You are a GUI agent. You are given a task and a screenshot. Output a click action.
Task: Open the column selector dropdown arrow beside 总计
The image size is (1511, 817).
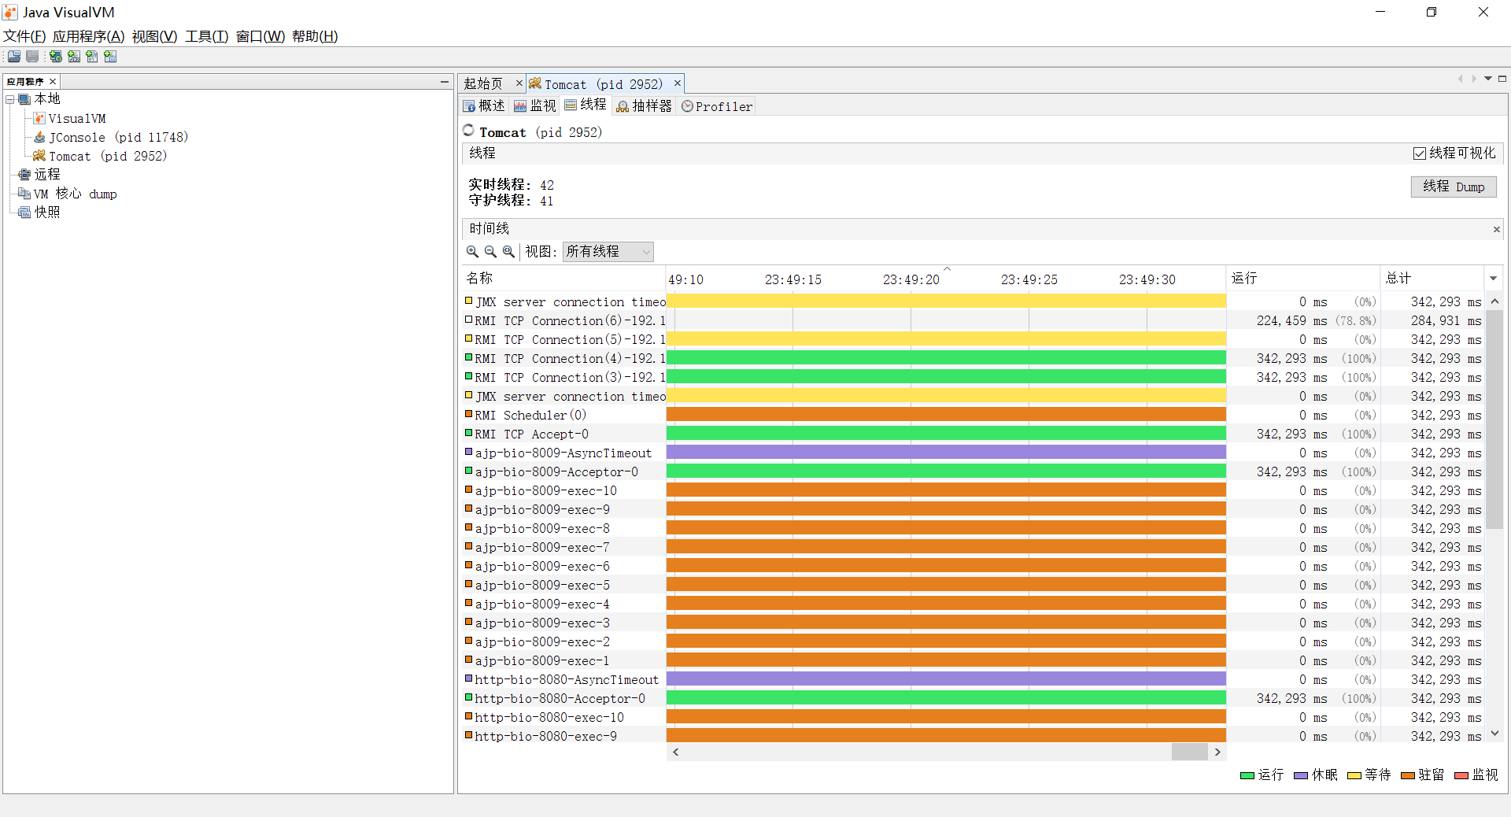click(x=1493, y=279)
